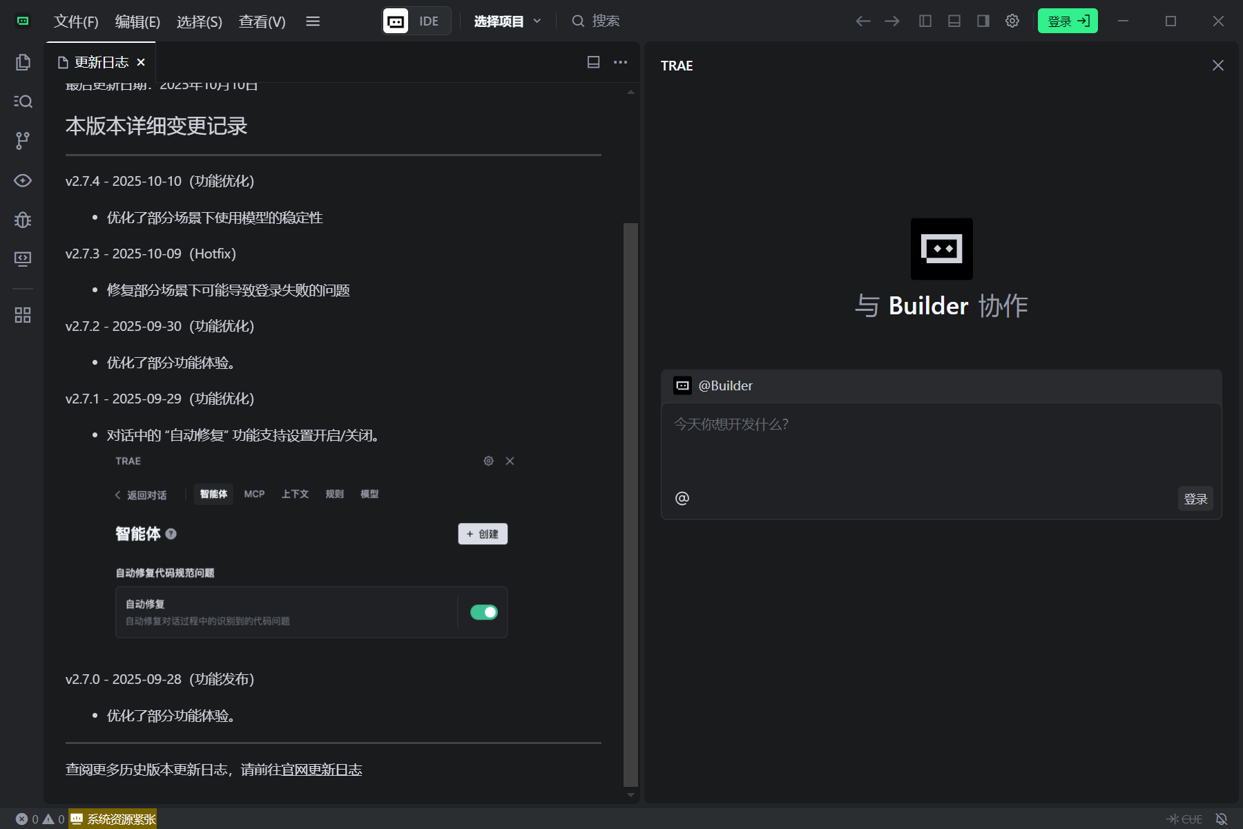
Task: Toggle the notifications bell in status bar
Action: pos(1222,819)
